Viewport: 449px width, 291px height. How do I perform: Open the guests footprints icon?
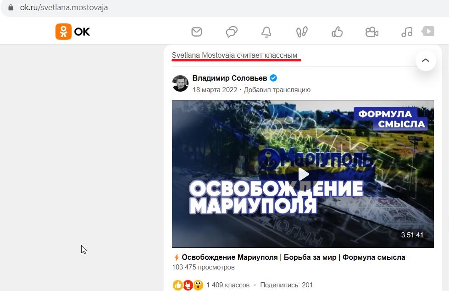click(x=302, y=32)
